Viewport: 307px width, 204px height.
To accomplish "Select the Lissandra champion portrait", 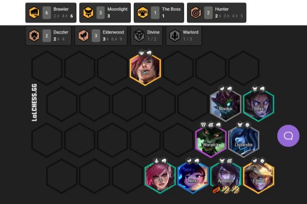I will [x=244, y=142].
